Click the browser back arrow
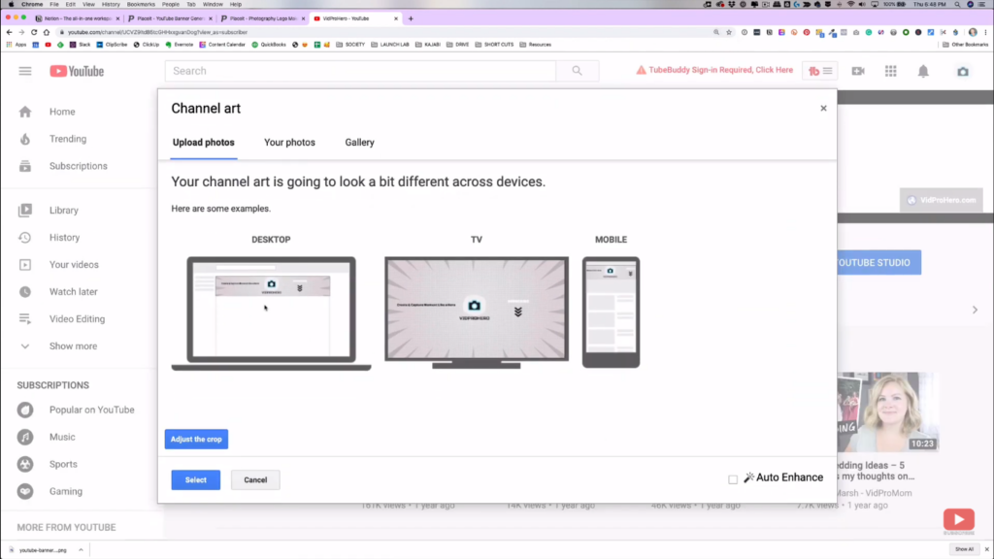994x559 pixels. click(9, 32)
